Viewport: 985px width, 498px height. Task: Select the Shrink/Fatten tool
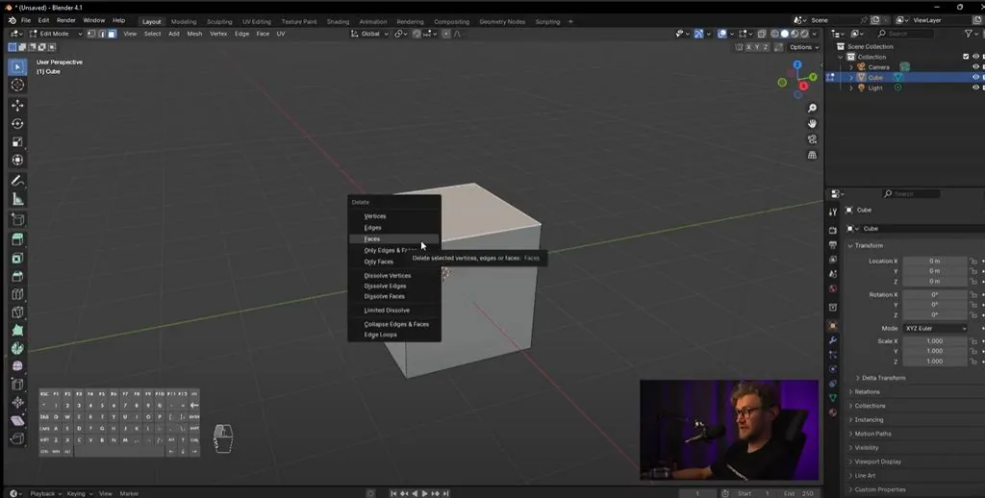[x=17, y=403]
